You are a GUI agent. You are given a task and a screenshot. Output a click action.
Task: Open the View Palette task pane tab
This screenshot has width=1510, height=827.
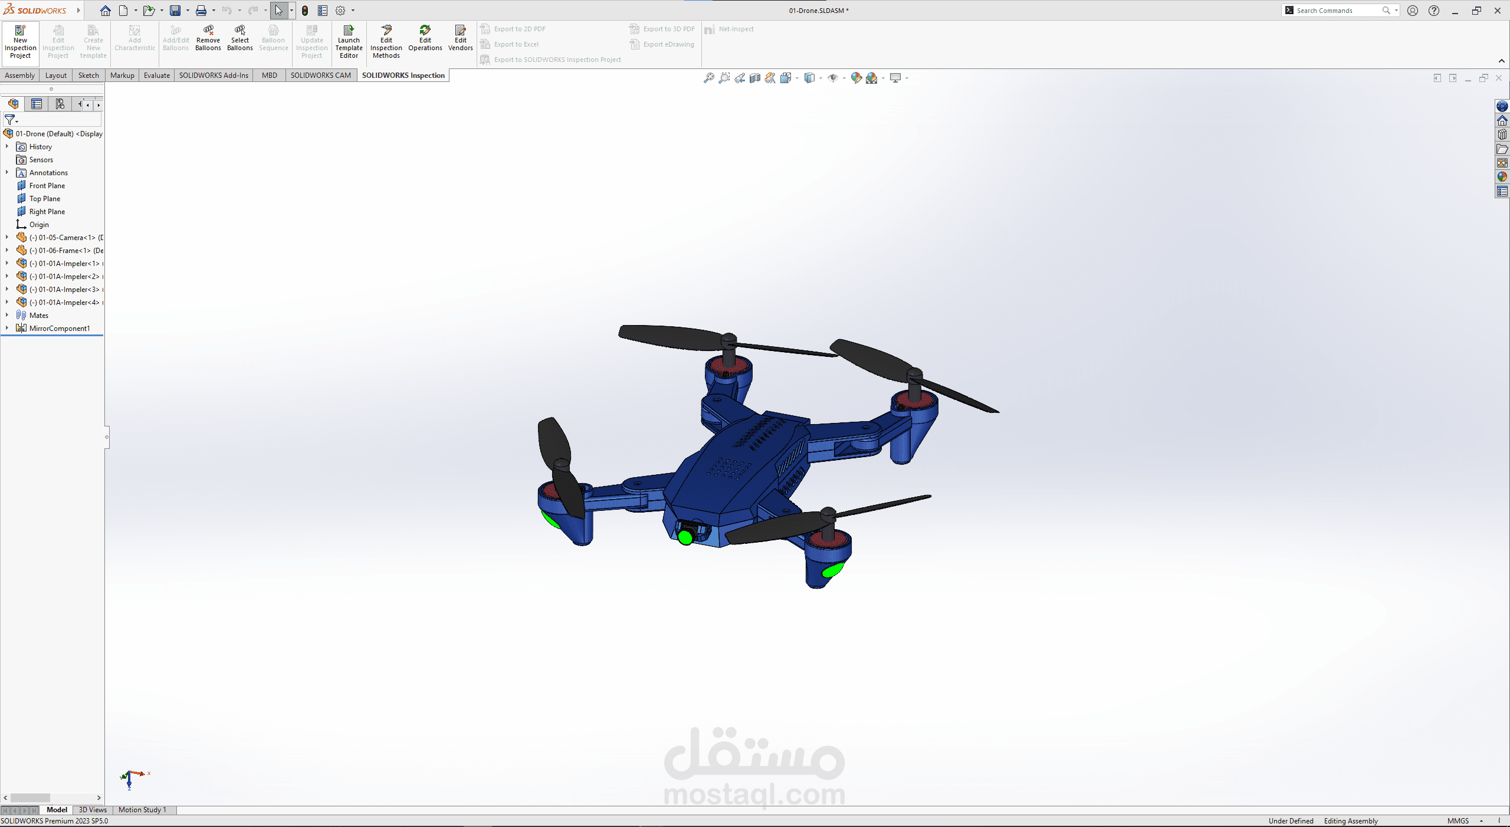point(1502,163)
